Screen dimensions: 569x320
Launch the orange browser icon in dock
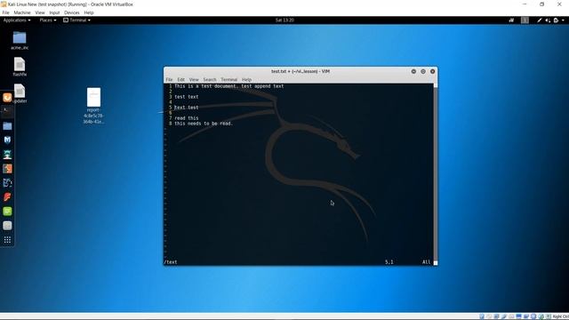click(7, 98)
